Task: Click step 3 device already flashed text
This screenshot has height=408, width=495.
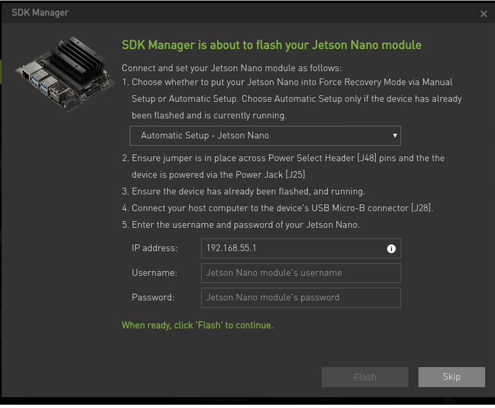Action: pyautogui.click(x=244, y=191)
